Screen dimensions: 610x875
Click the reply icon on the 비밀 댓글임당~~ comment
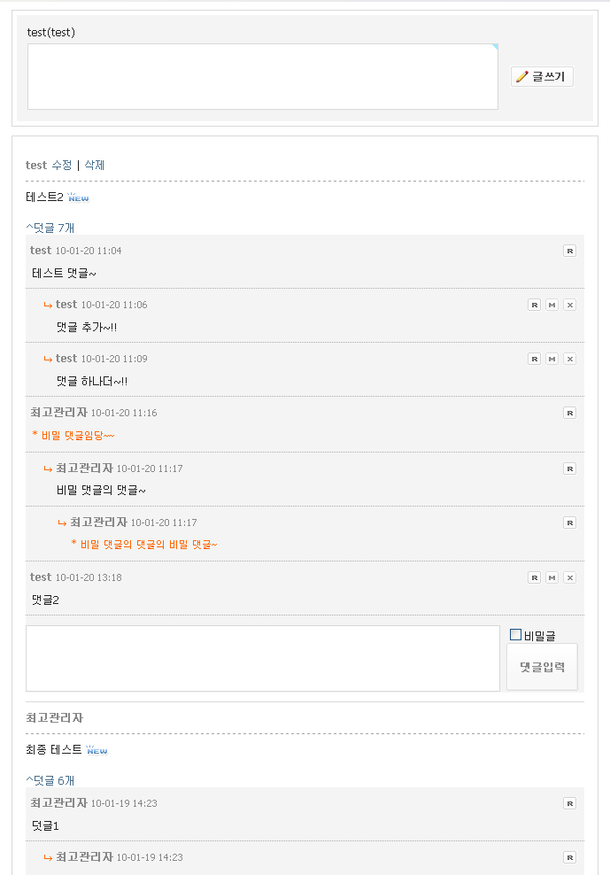point(569,413)
